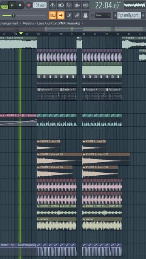Viewport: 146px width, 259px height.
Task: Toggle step editing mode button
Action: pos(69,15)
